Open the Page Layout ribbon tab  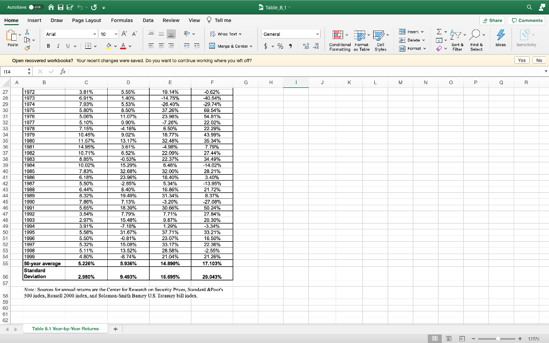[x=86, y=20]
